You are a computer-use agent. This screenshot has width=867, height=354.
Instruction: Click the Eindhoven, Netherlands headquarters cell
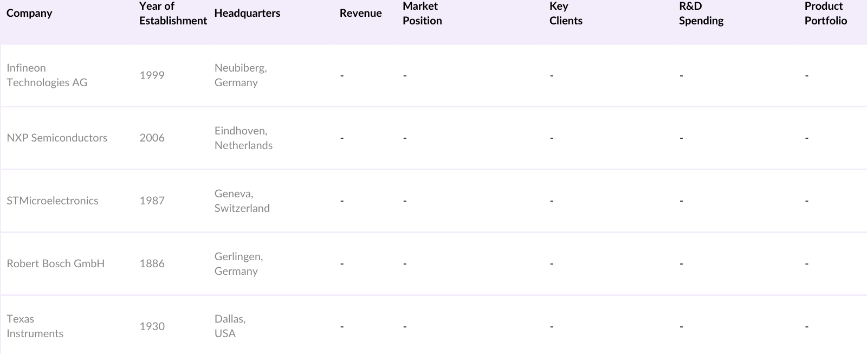(243, 138)
